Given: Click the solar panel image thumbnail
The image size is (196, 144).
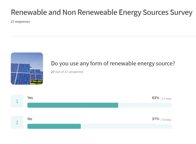Looking at the screenshot, I should [x=27, y=69].
